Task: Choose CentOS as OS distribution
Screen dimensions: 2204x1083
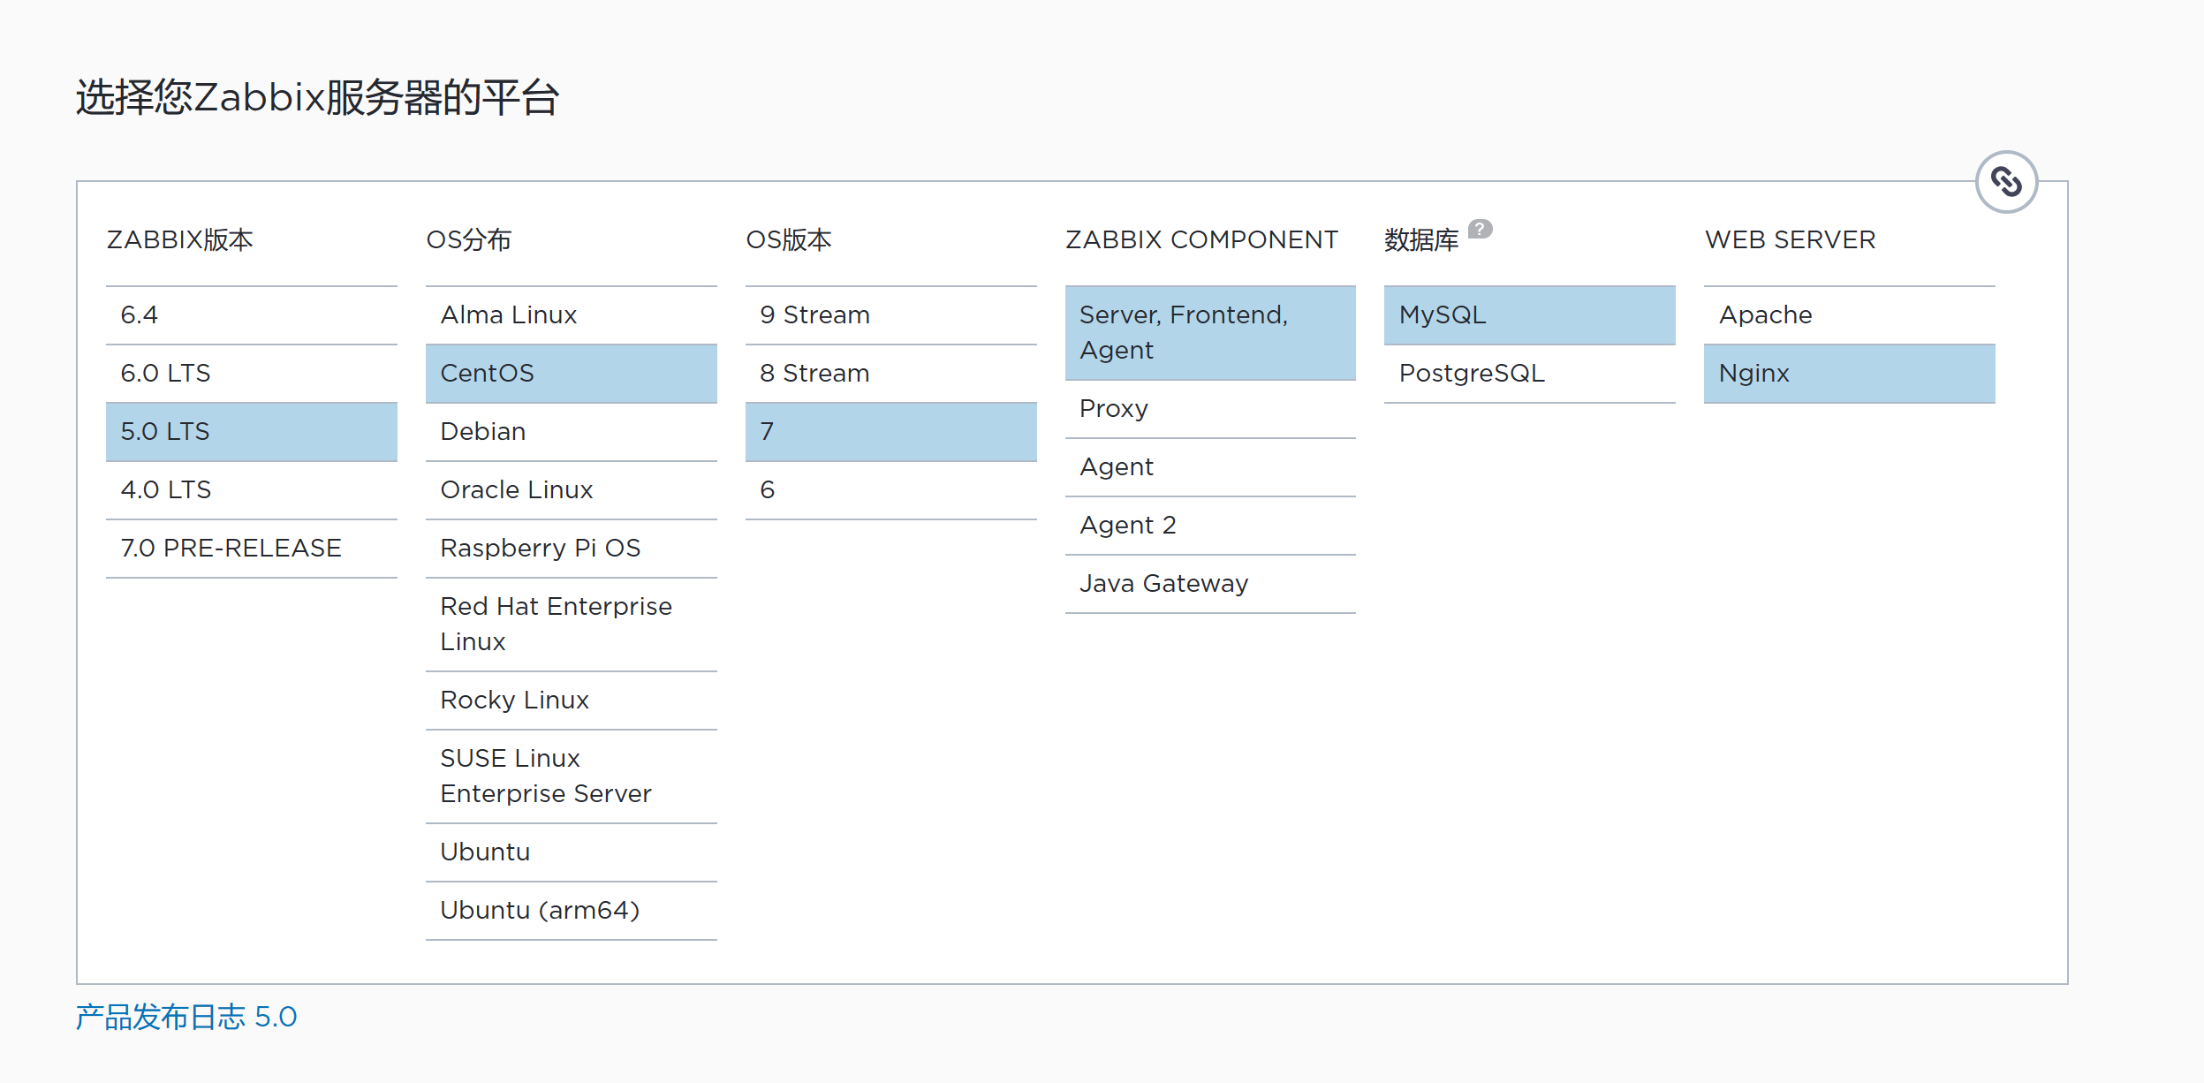Action: [x=572, y=374]
